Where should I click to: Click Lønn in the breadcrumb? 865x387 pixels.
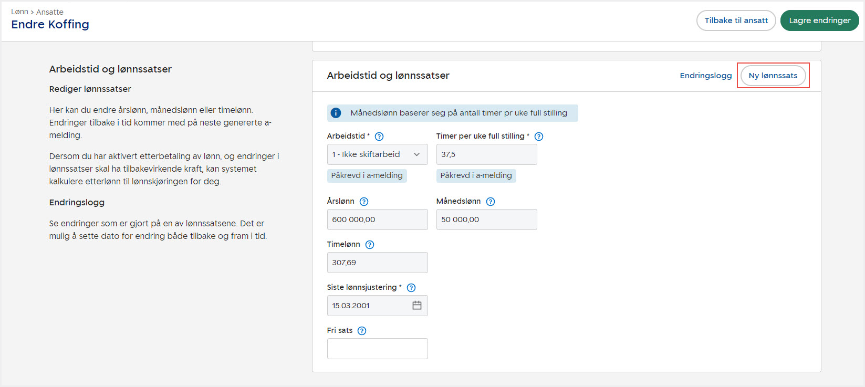(x=19, y=12)
